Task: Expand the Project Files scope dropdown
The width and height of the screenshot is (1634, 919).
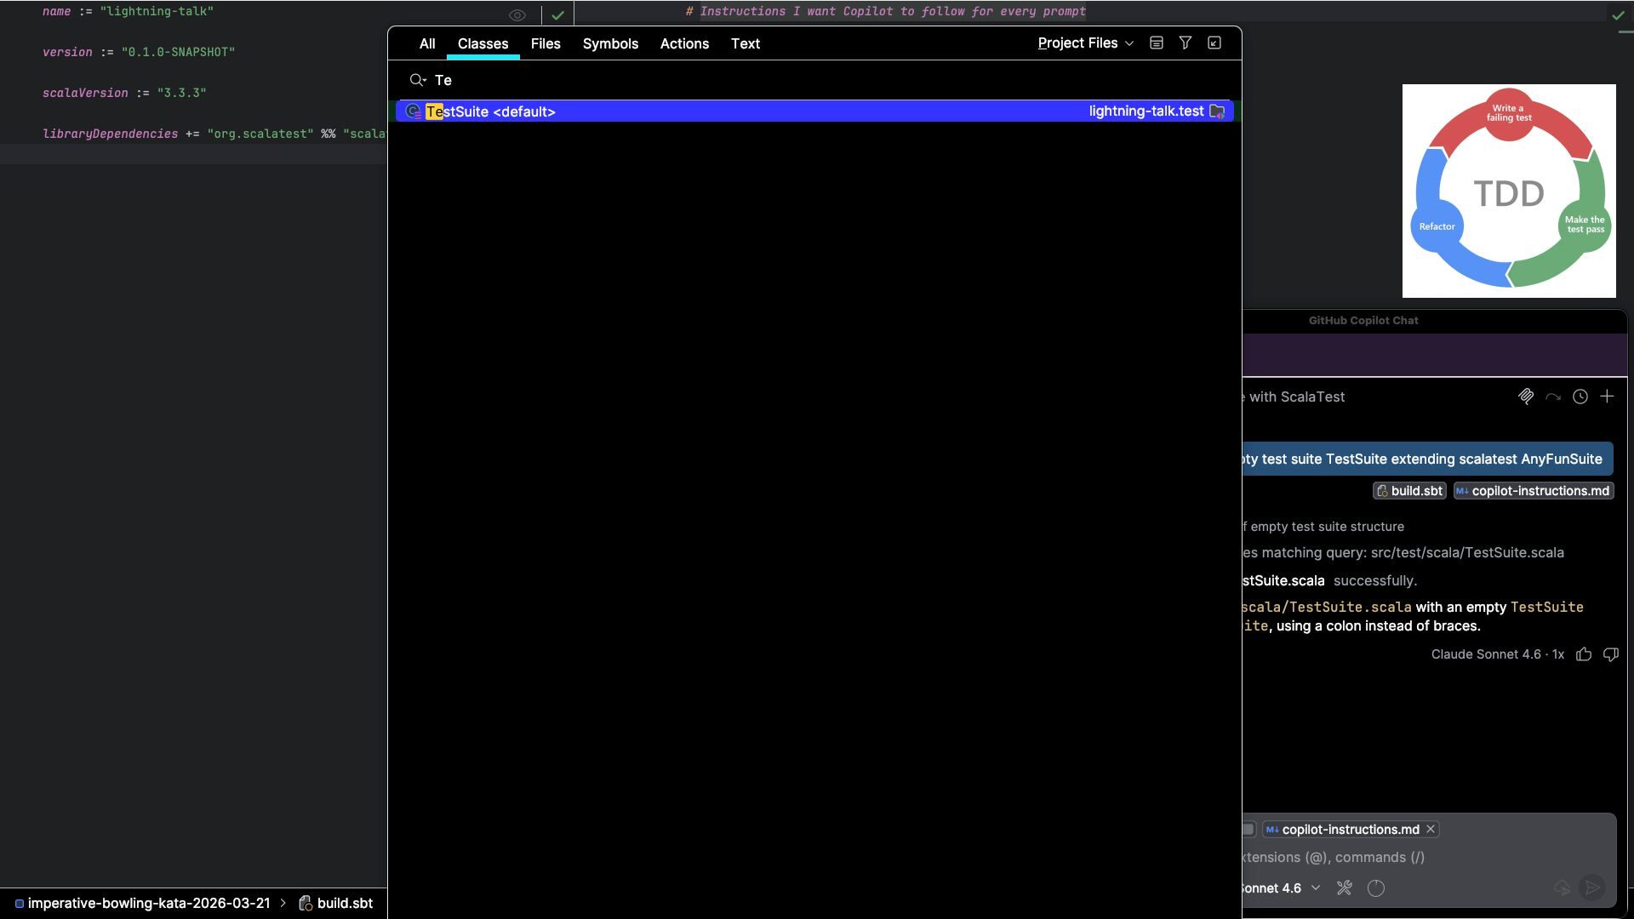Action: [x=1085, y=43]
